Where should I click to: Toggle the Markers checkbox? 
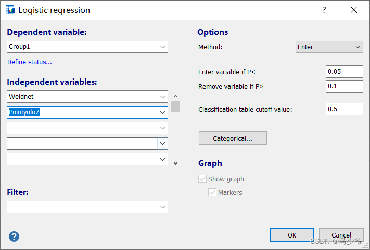pos(212,192)
